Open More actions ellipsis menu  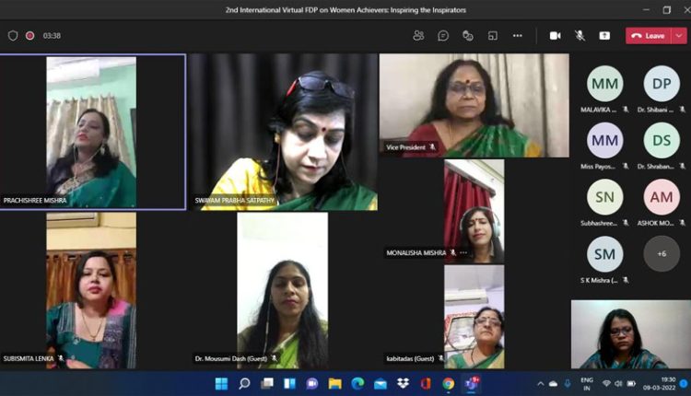518,36
